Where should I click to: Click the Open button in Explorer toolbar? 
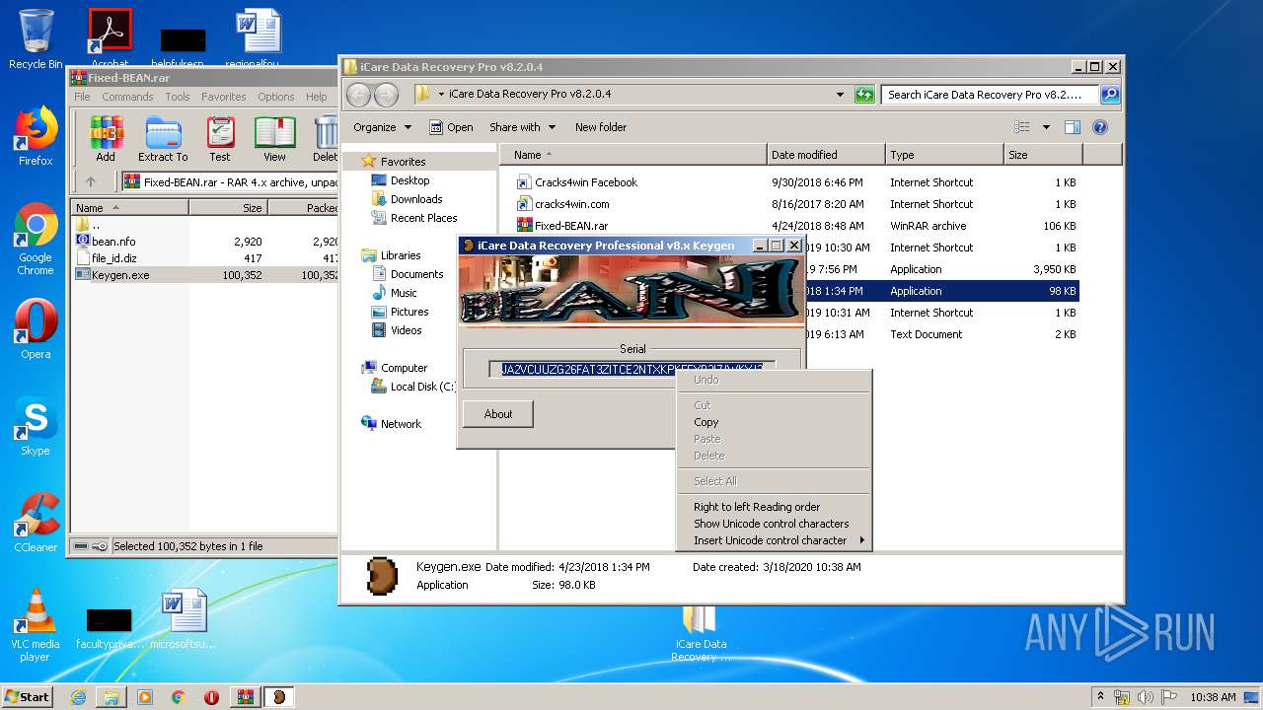click(x=451, y=127)
